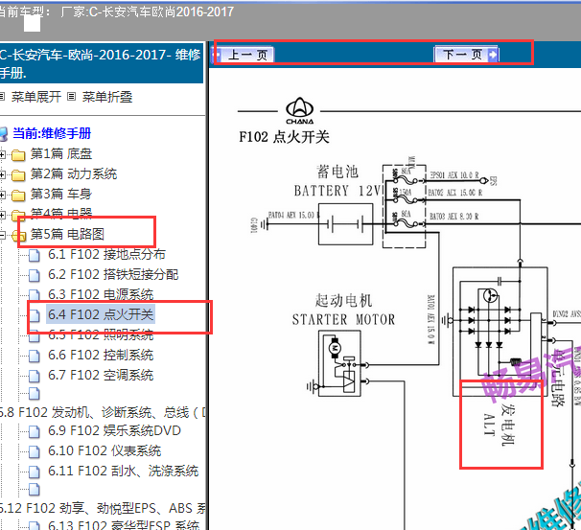Select the 第3篇 车身 folder icon
Screen dimensions: 581x530
click(x=18, y=195)
